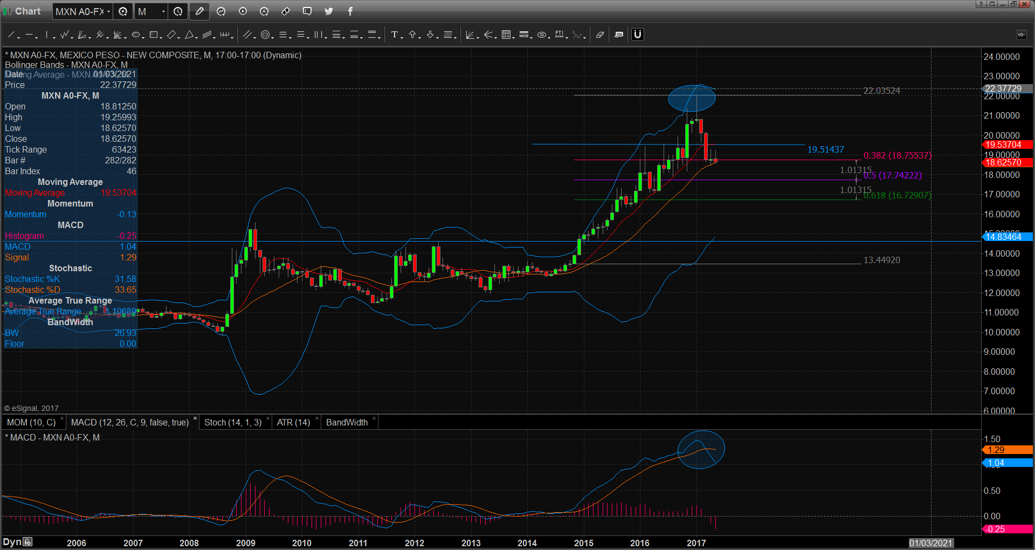The height and width of the screenshot is (550, 1035).
Task: Choose the rectangle drawing tool
Action: tap(154, 35)
